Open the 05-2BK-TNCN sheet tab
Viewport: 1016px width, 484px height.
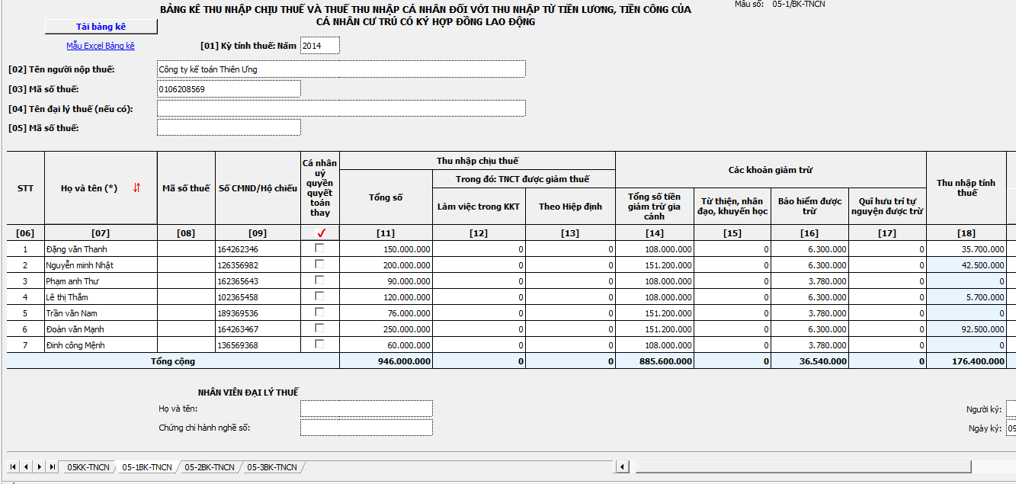pyautogui.click(x=209, y=467)
